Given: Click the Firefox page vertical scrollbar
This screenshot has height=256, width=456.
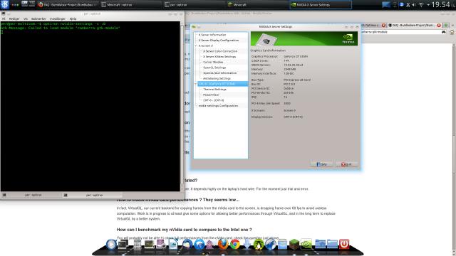Looking at the screenshot, I should (454, 149).
